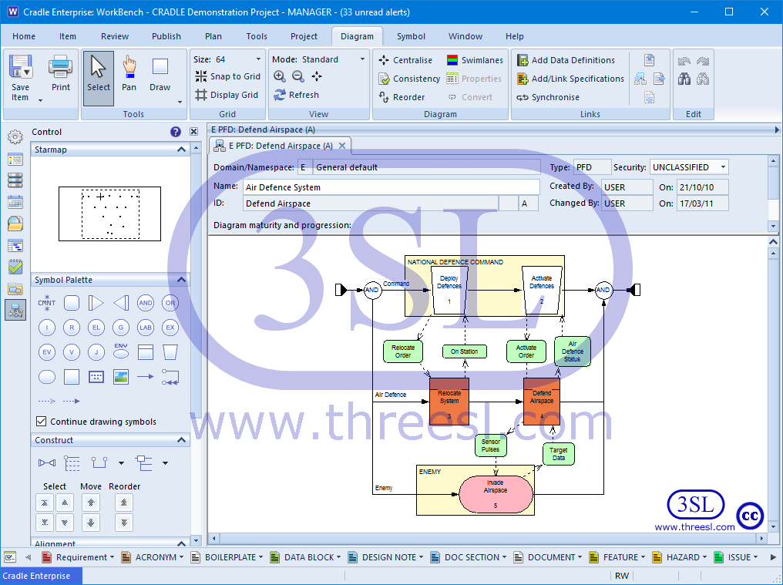Open the Home ribbon tab
Image resolution: width=783 pixels, height=585 pixels.
[24, 36]
